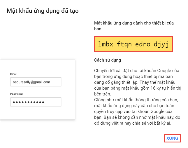Click the Password label in the illustration
Screen dimensions: 188x148
tap(16, 94)
